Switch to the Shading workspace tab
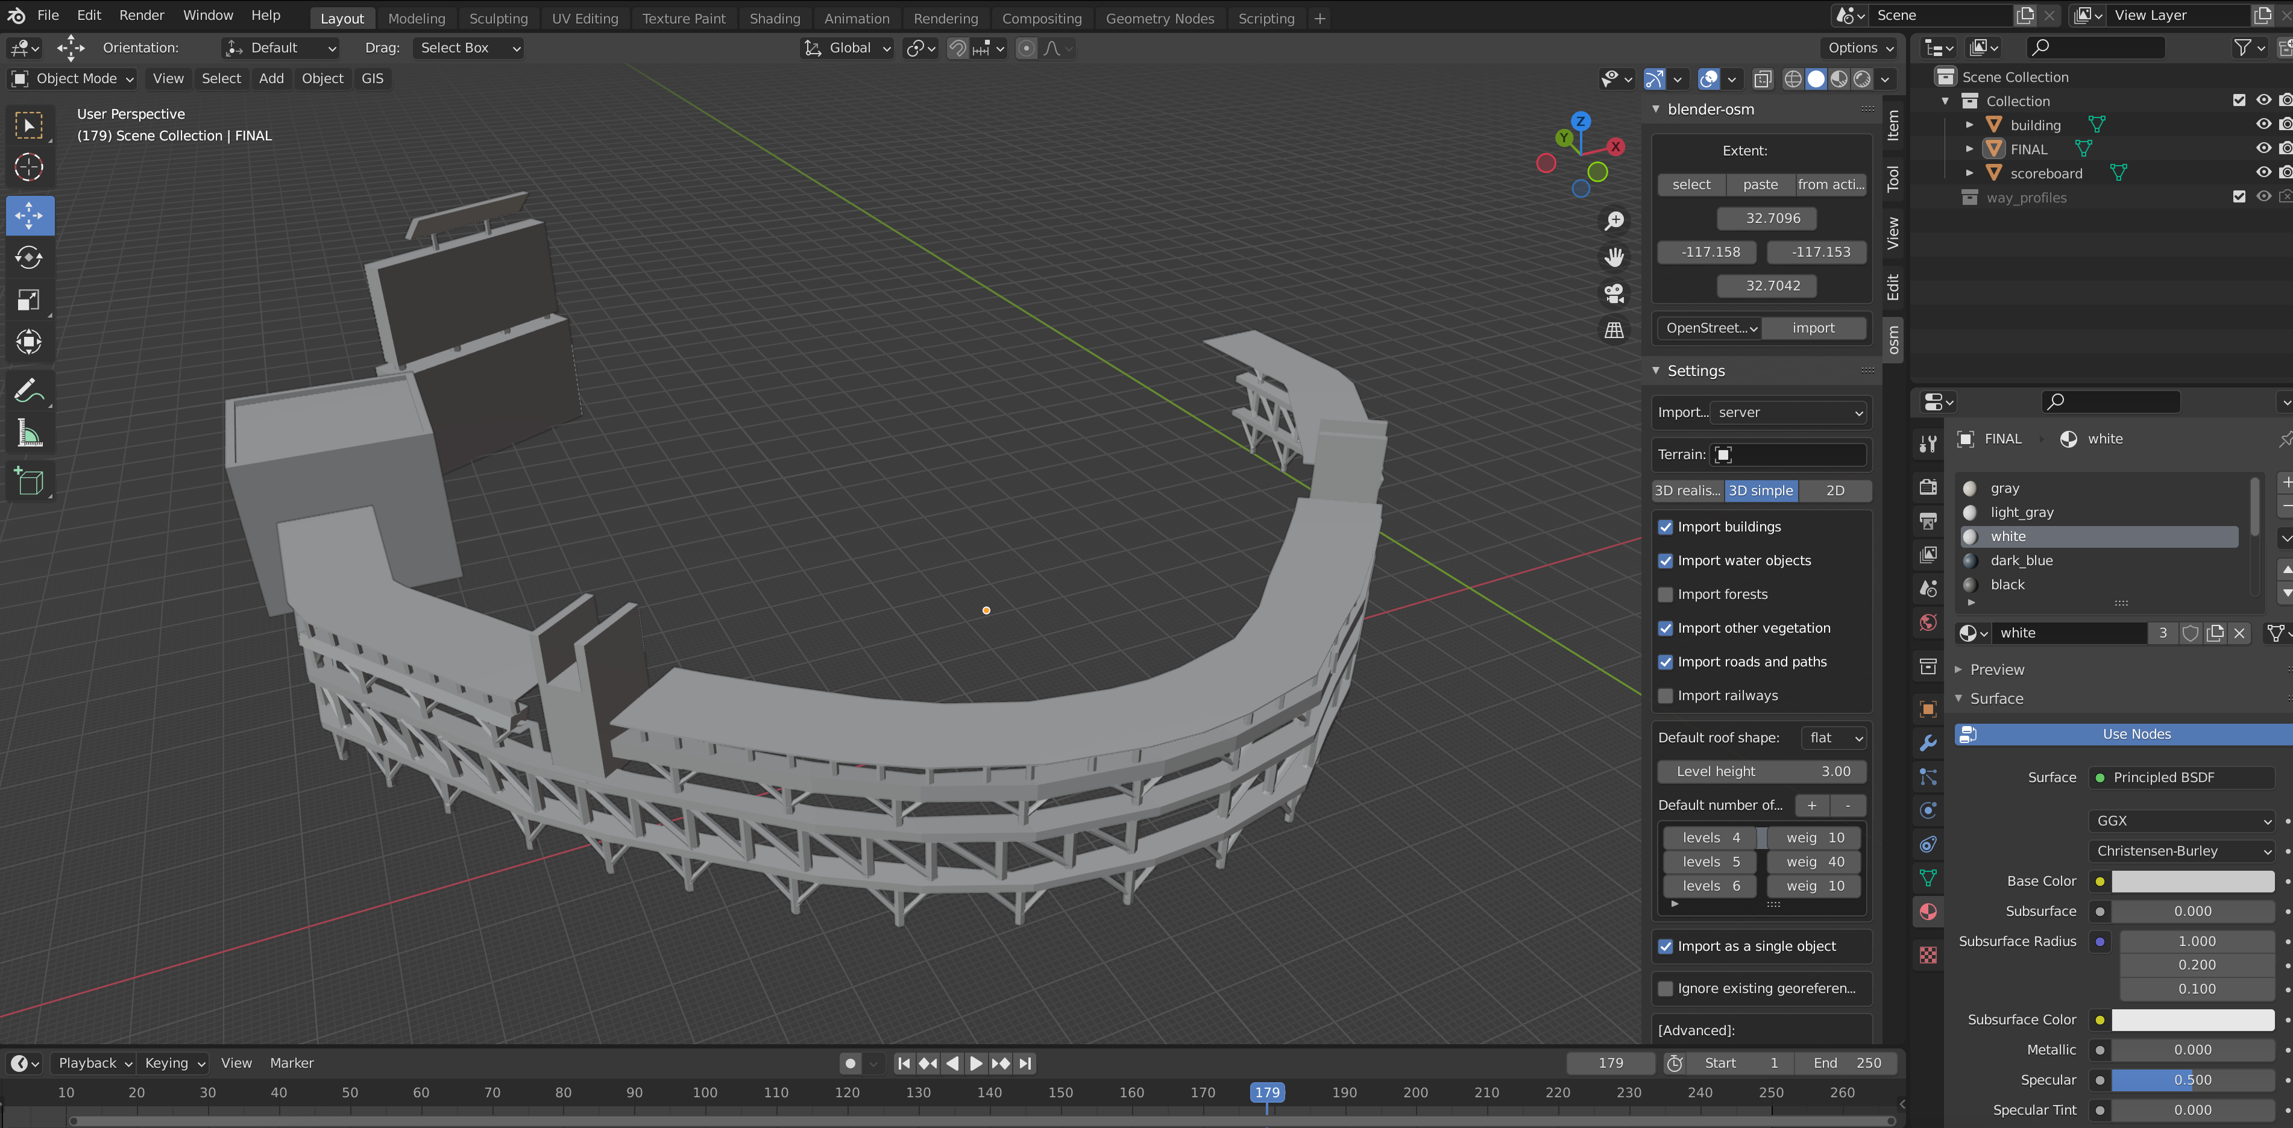Viewport: 2293px width, 1128px height. 775,18
